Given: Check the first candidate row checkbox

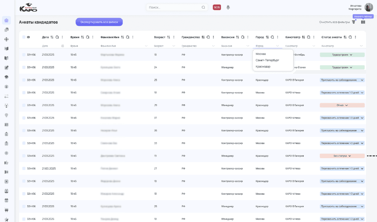Looking at the screenshot, I should tap(24, 55).
